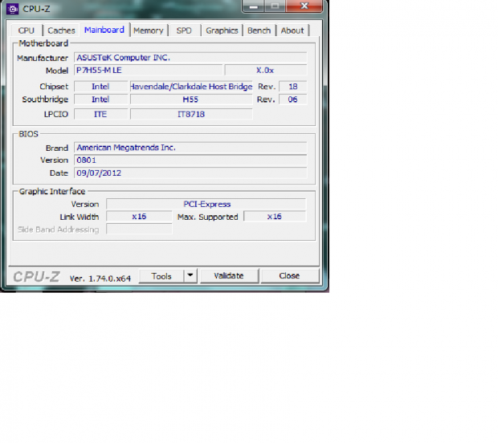Close CPU-Z with the red X

[304, 6]
